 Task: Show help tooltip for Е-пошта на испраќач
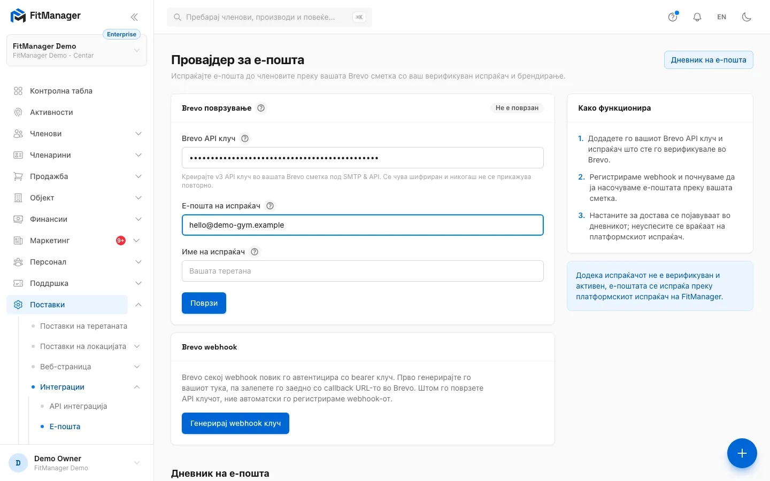tap(270, 206)
